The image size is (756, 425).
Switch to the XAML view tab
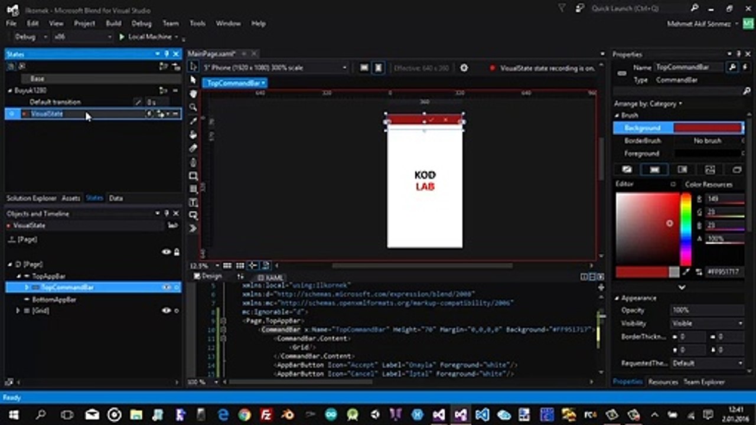[x=269, y=277]
